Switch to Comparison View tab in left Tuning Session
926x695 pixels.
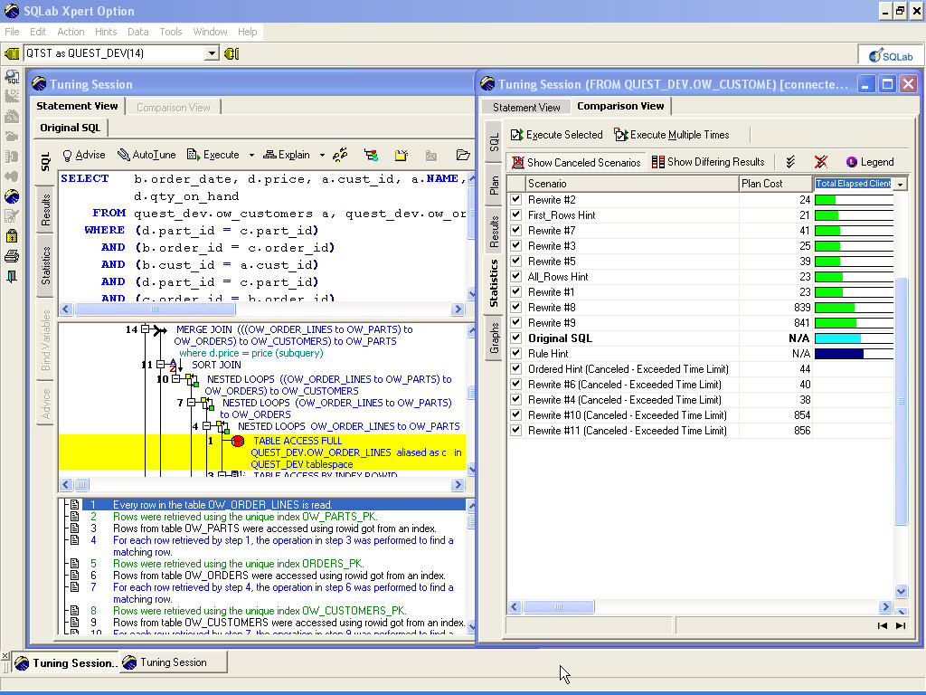[x=173, y=108]
